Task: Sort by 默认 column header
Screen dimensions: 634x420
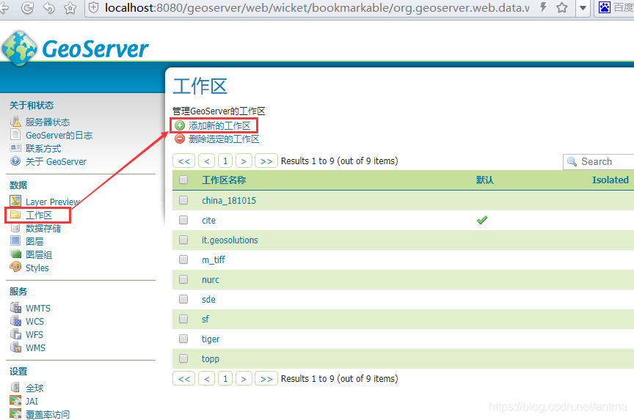Action: pyautogui.click(x=485, y=180)
